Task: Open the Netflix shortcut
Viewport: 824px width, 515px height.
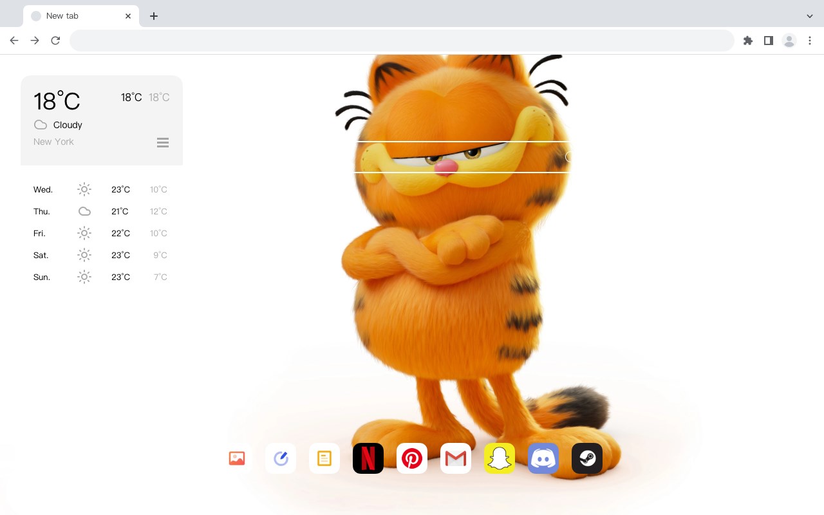Action: tap(368, 458)
